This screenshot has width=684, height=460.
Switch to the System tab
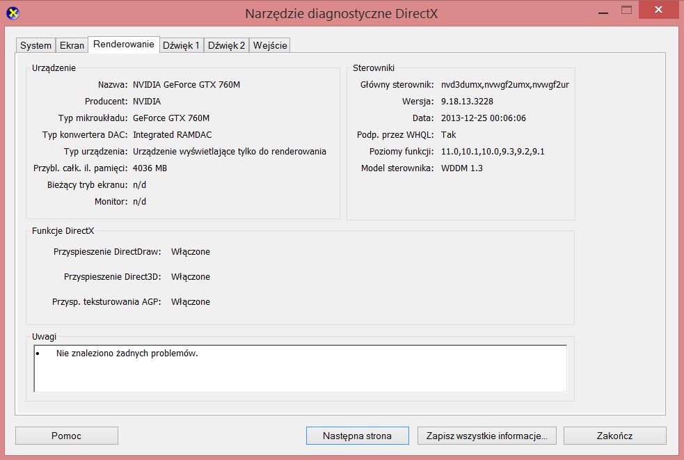(x=35, y=45)
